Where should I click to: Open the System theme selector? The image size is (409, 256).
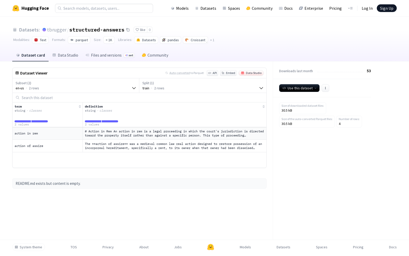click(29, 247)
